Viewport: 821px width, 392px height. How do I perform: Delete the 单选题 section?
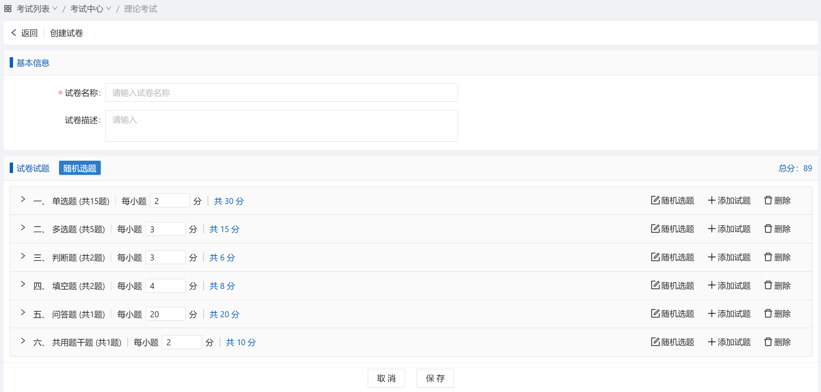coord(777,200)
